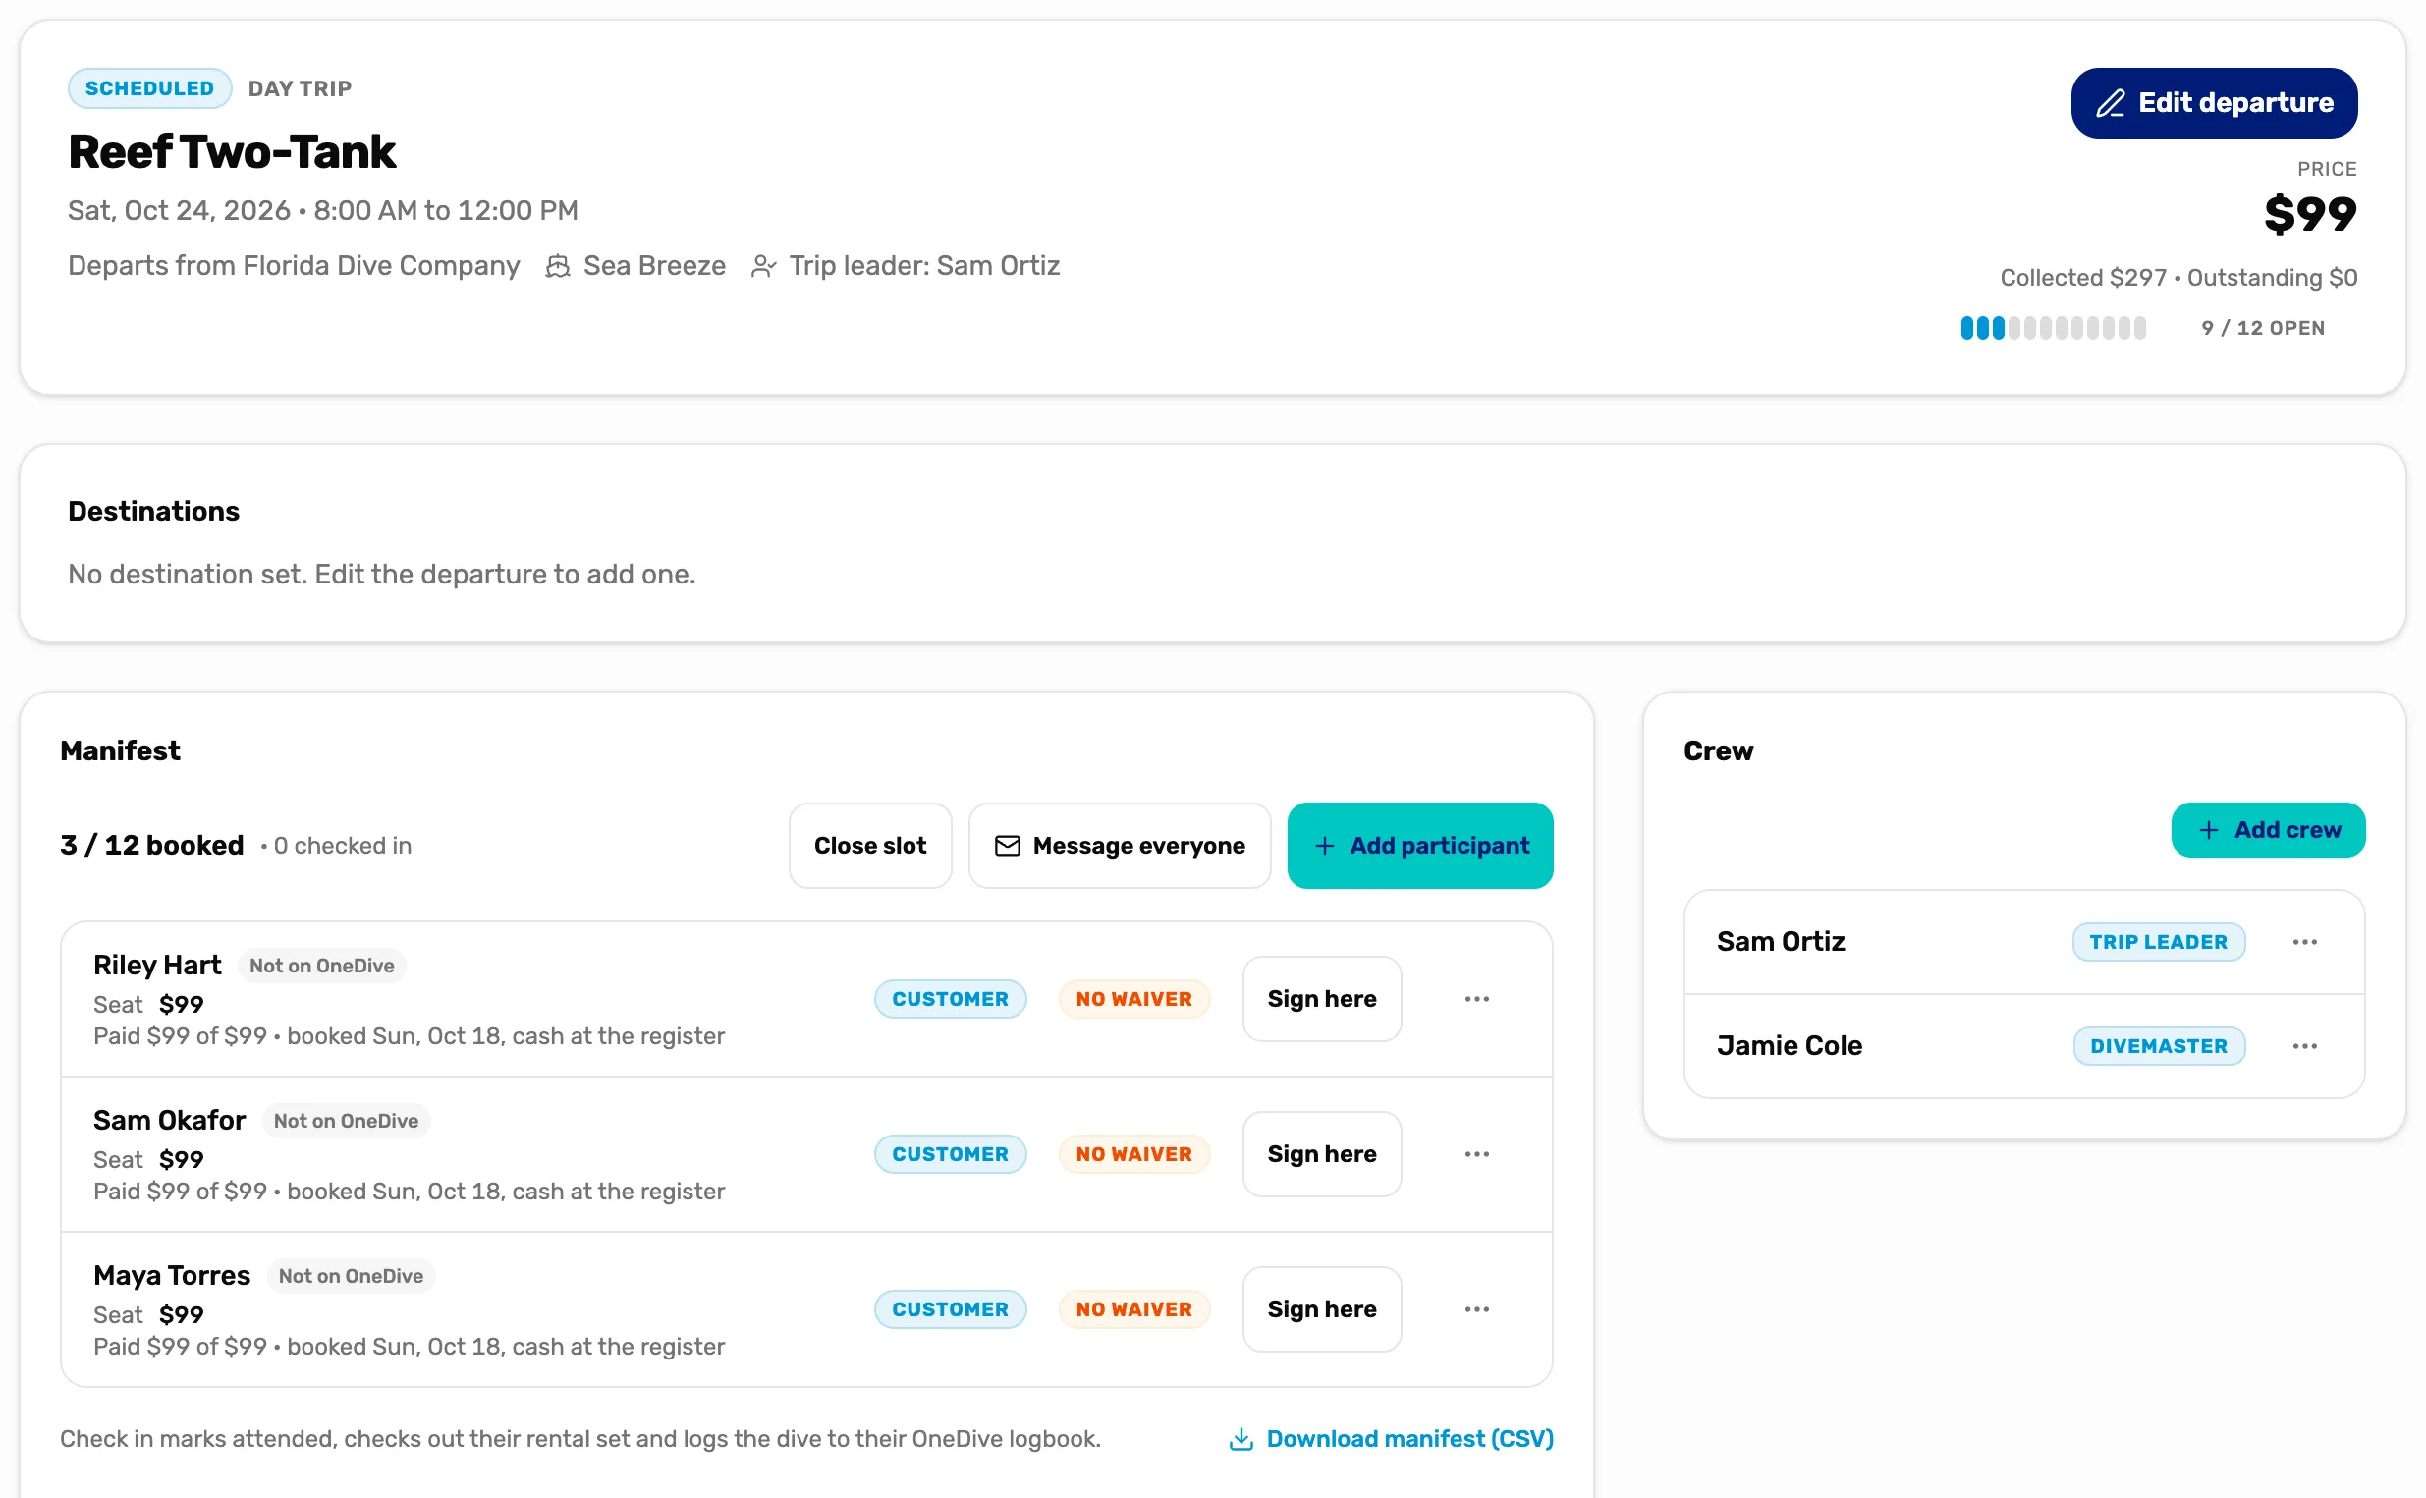
Task: Add a crew member
Action: click(2268, 830)
